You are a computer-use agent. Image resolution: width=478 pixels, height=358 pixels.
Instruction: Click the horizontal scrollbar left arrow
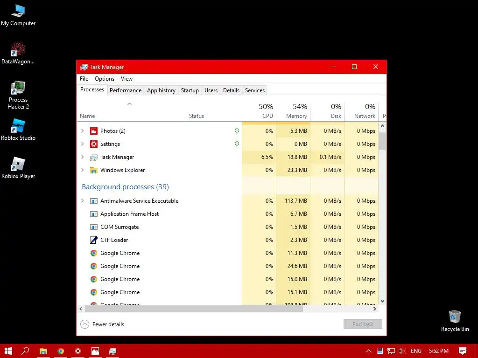coord(81,309)
